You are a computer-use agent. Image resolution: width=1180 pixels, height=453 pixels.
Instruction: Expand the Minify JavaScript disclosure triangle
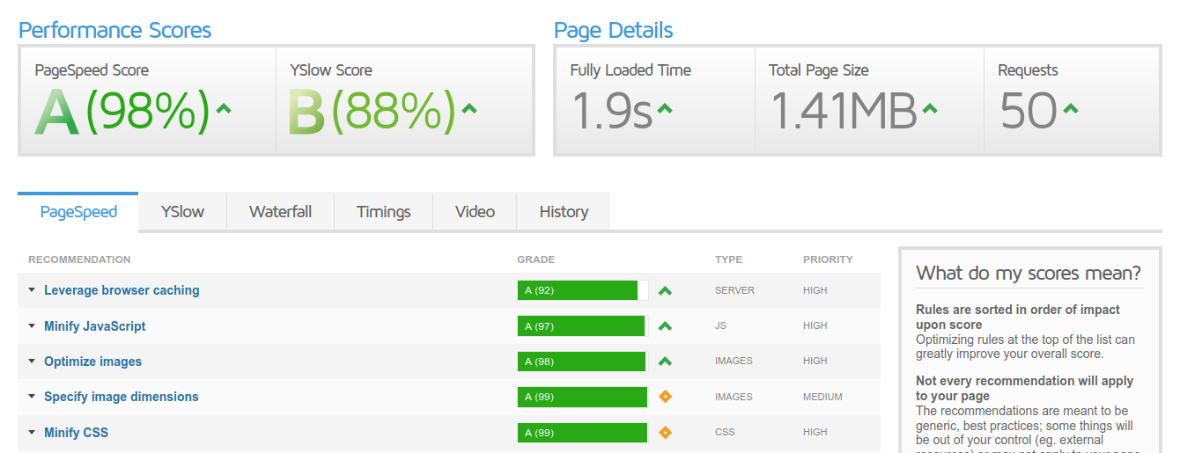click(32, 326)
